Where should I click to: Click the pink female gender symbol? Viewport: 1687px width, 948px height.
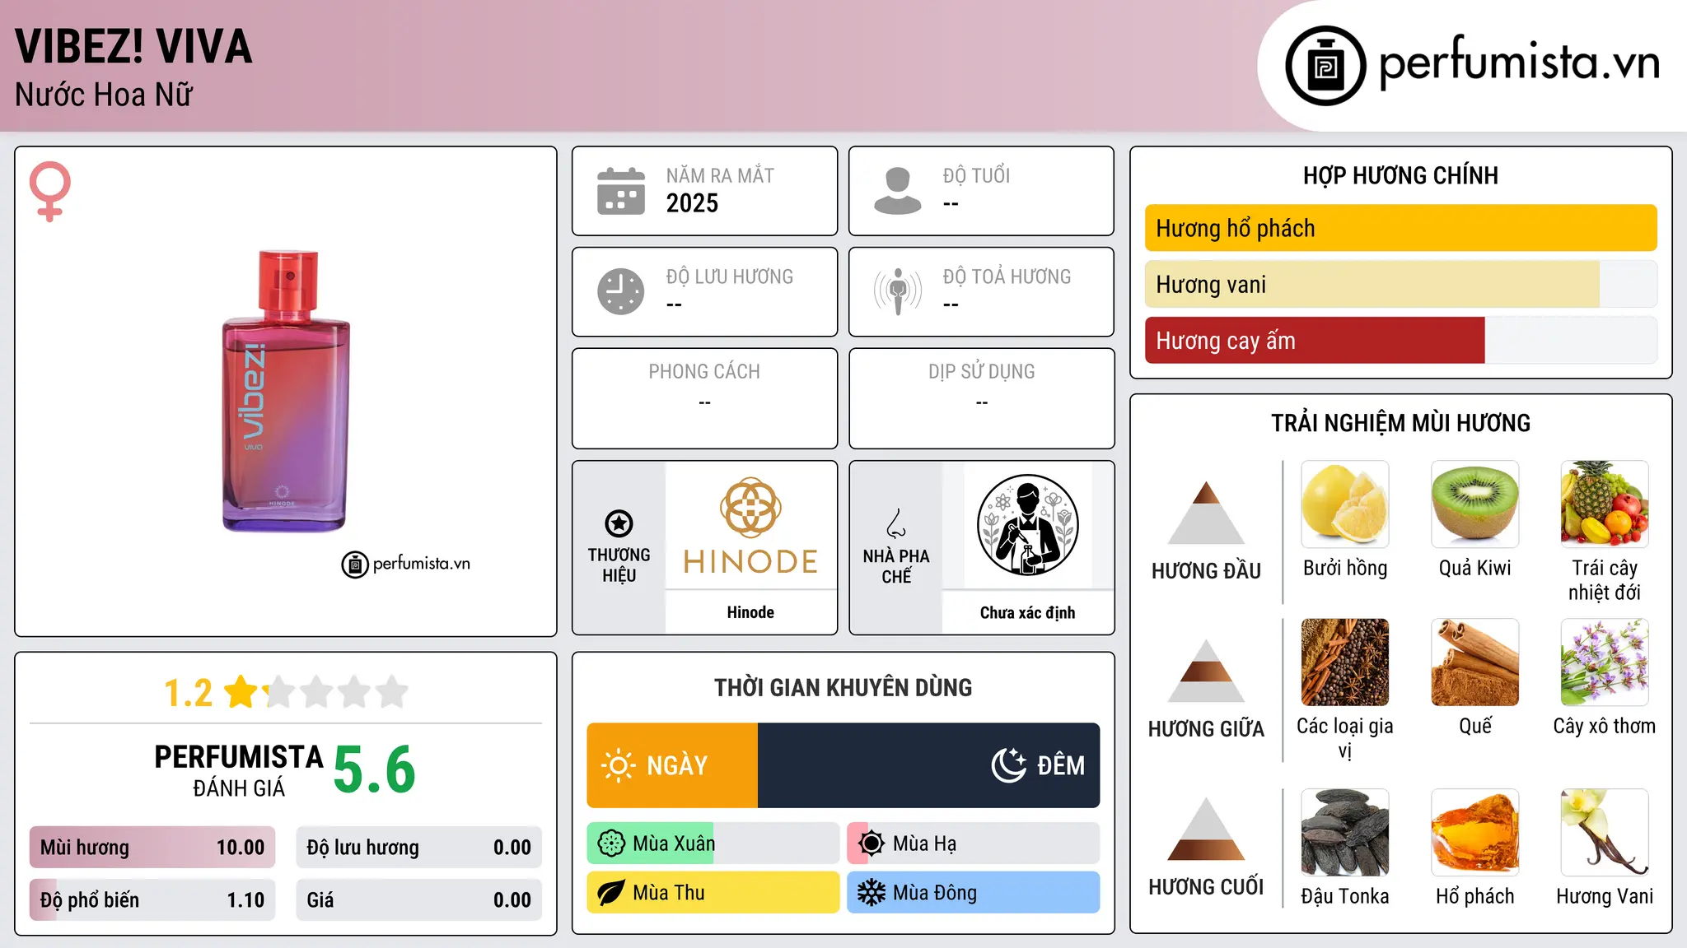[50, 191]
